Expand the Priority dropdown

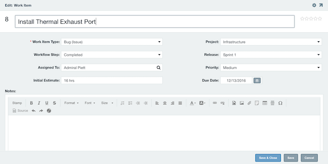pyautogui.click(x=271, y=67)
